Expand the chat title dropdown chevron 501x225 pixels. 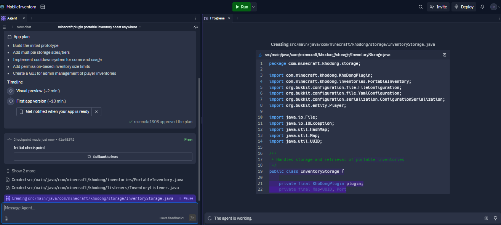(140, 27)
